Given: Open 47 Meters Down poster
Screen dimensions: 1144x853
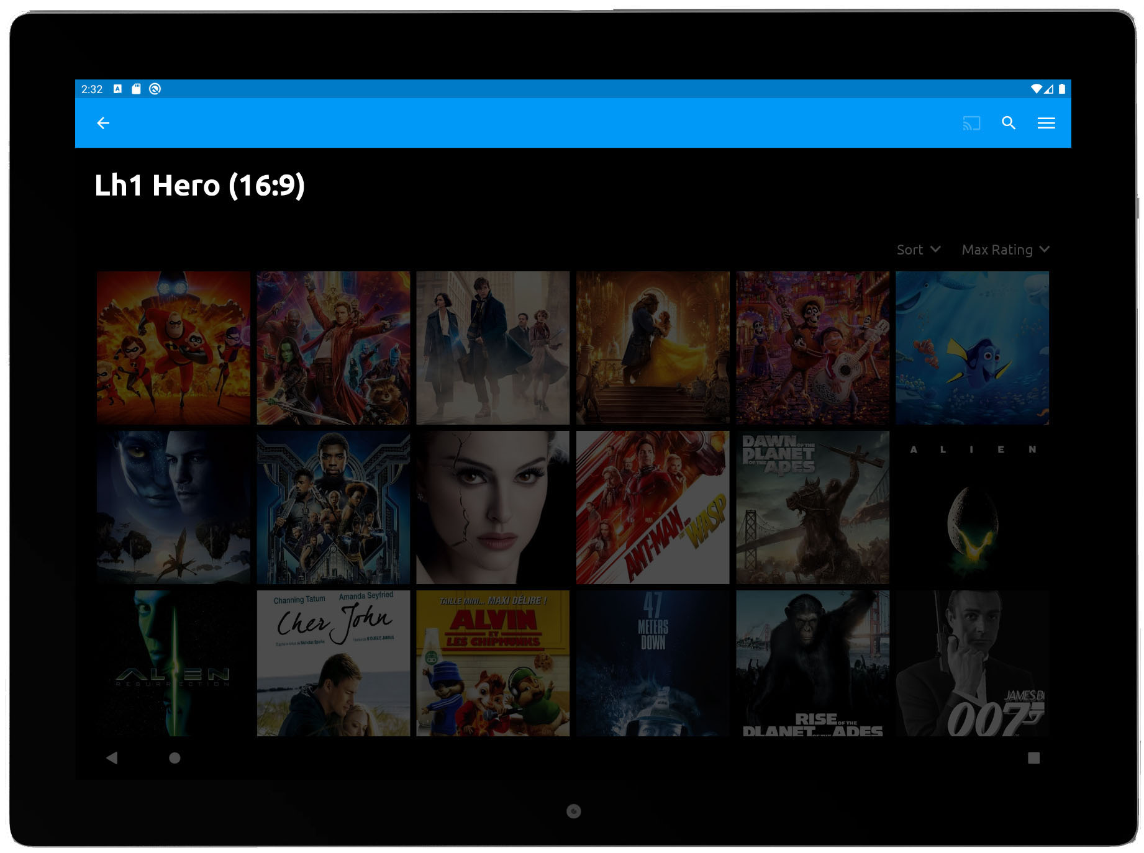Looking at the screenshot, I should pyautogui.click(x=653, y=663).
